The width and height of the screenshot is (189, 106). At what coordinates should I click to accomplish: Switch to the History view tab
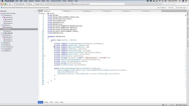coord(56,102)
